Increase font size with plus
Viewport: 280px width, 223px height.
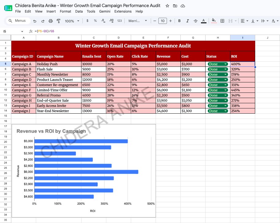click(x=171, y=21)
